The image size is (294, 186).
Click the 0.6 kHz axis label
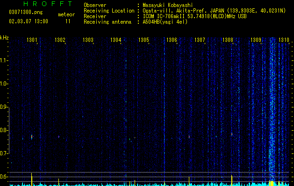4,177
